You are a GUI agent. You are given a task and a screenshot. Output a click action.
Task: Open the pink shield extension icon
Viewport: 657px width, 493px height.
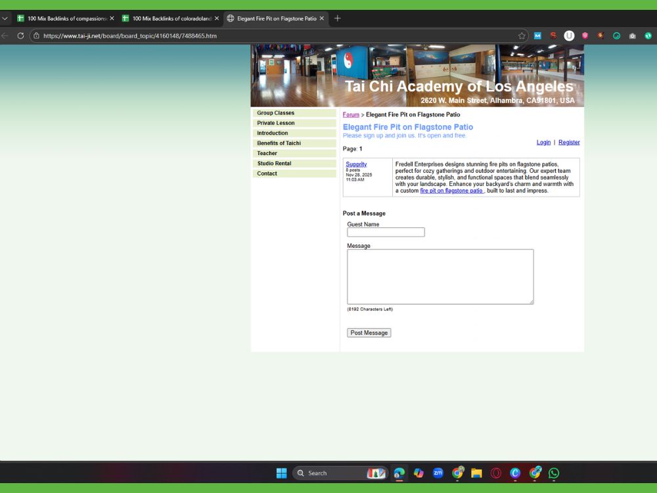(585, 35)
